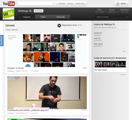Viewport: 132px width, 120px height.
Task: Click the Weblogs SL channel title
Action: point(25,11)
